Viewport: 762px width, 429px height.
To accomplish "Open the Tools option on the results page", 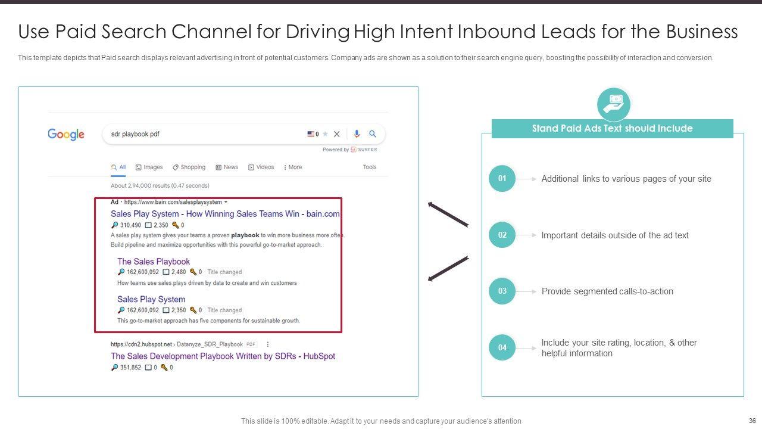I will pyautogui.click(x=370, y=167).
